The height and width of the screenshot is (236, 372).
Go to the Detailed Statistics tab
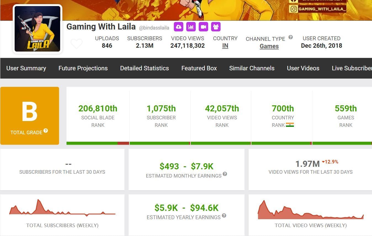tap(144, 68)
